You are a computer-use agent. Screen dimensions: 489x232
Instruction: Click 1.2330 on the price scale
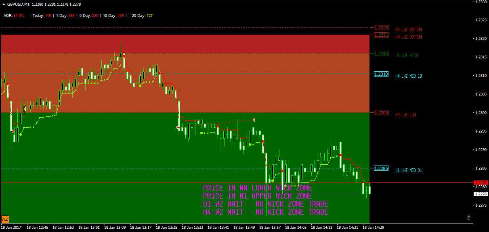click(x=481, y=2)
